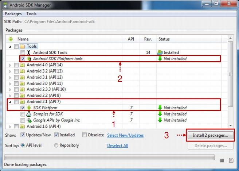Viewport: 239px width, 171px height.
Task: Click the SDK Path text C:\Program Files\Android\android-sdk
Action: click(59, 22)
